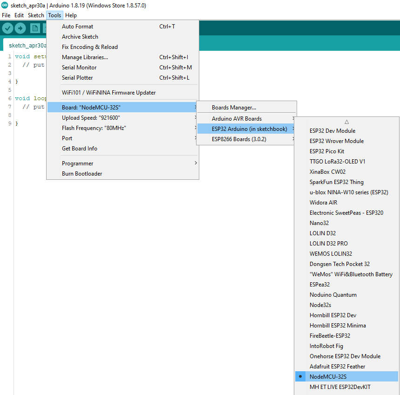Open the Help menu
This screenshot has width=400, height=395.
coord(71,15)
